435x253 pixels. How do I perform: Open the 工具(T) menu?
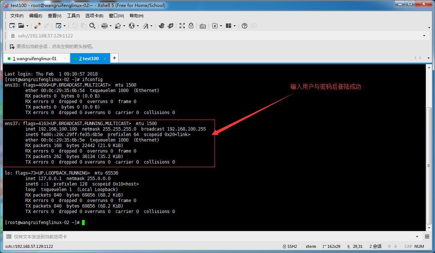[x=73, y=16]
